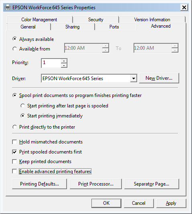Enable Hold mismatched documents checkbox

click(x=14, y=142)
